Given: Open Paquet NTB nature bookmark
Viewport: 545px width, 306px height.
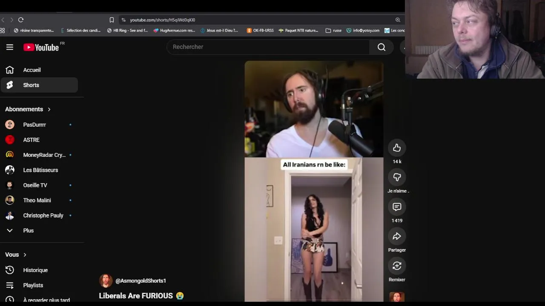Looking at the screenshot, I should (x=298, y=31).
